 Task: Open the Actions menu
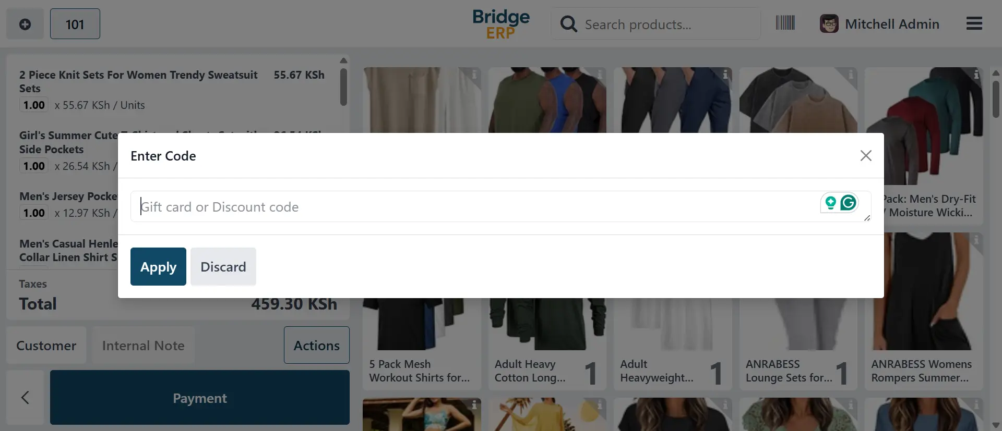[x=316, y=346]
